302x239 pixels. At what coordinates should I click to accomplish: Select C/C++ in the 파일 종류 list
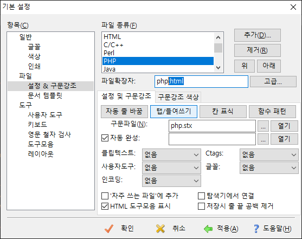(x=158, y=45)
